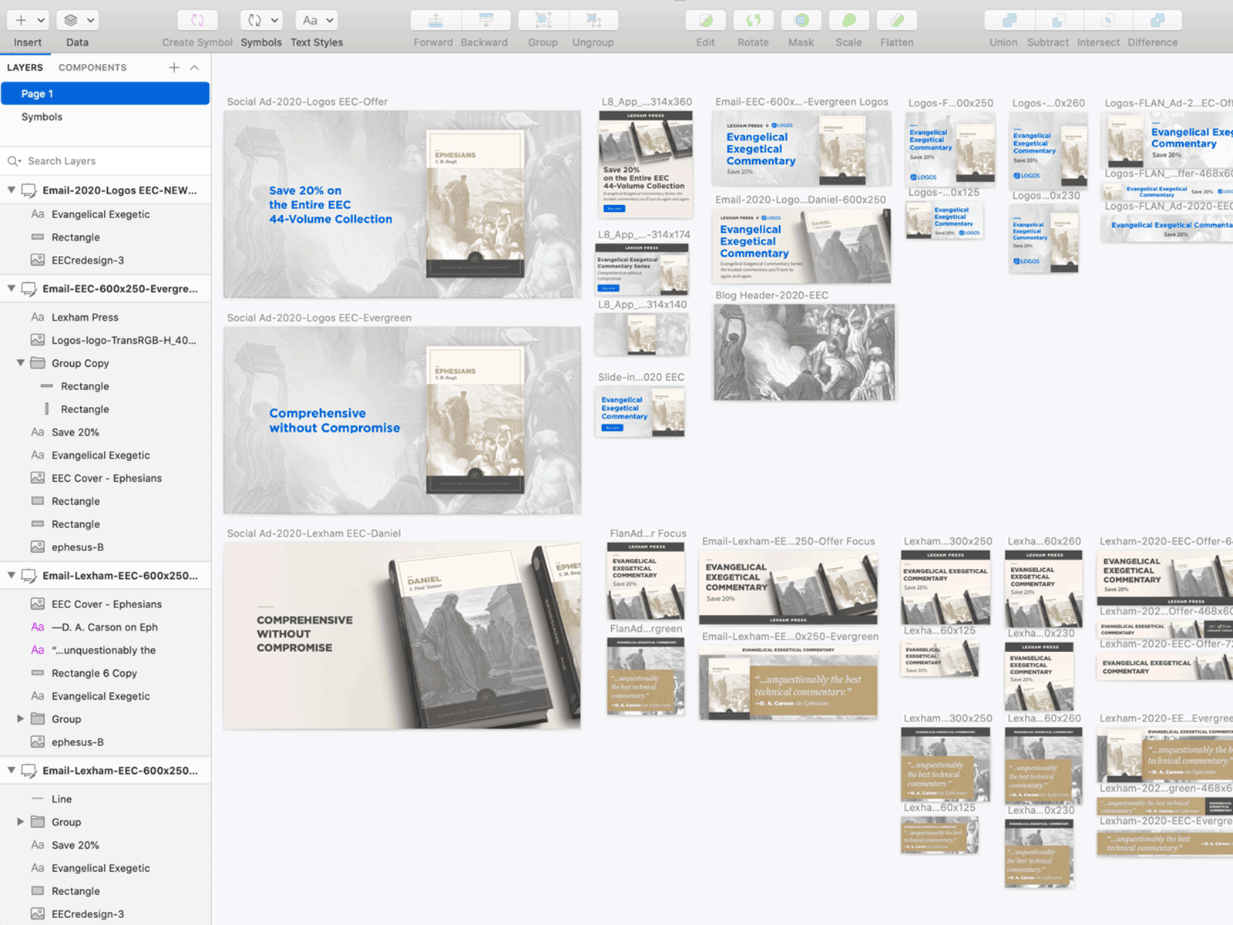1233x925 pixels.
Task: Select the Edit vector tool
Action: coord(704,20)
